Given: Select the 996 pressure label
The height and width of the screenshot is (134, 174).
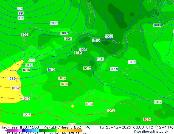Looking at the screenshot, I should [21, 13].
